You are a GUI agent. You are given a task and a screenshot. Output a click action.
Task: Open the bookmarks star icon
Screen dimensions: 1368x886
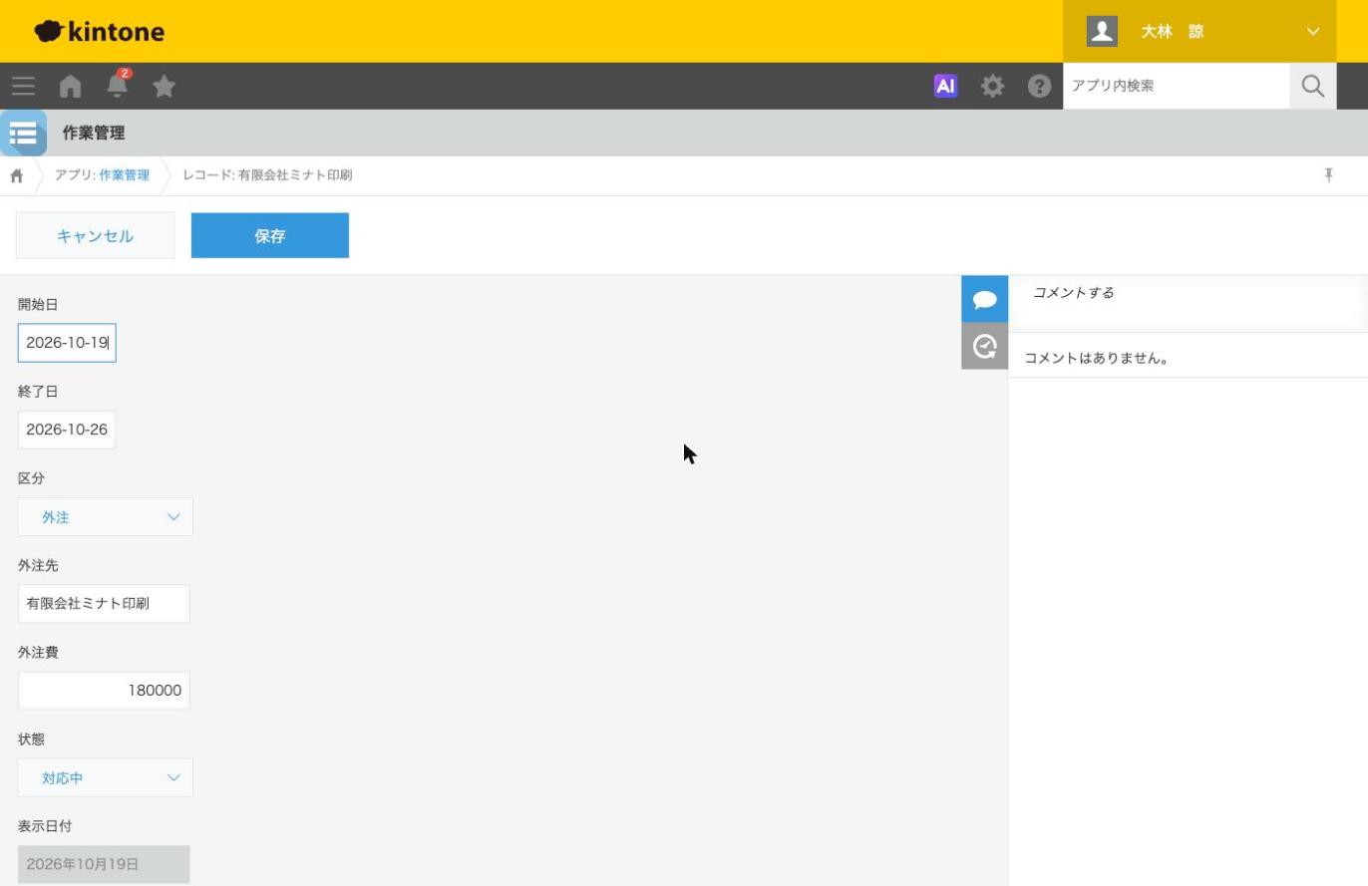pos(165,86)
